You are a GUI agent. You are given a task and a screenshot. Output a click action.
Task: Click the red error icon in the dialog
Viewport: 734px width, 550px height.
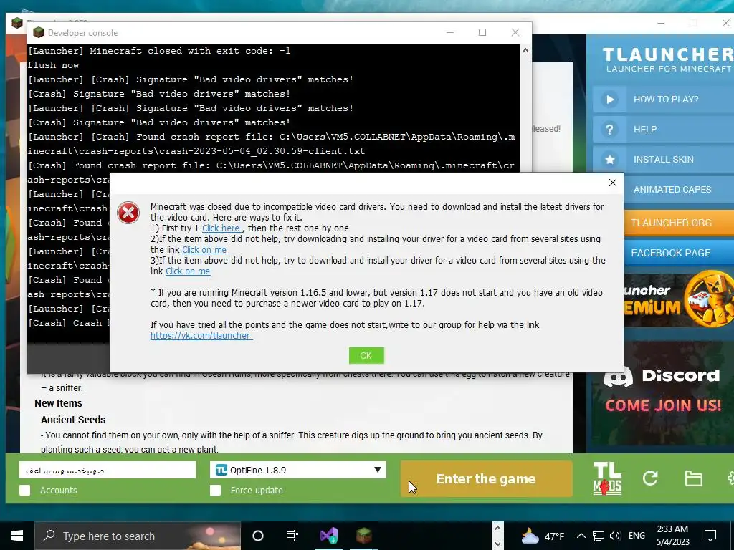click(128, 213)
